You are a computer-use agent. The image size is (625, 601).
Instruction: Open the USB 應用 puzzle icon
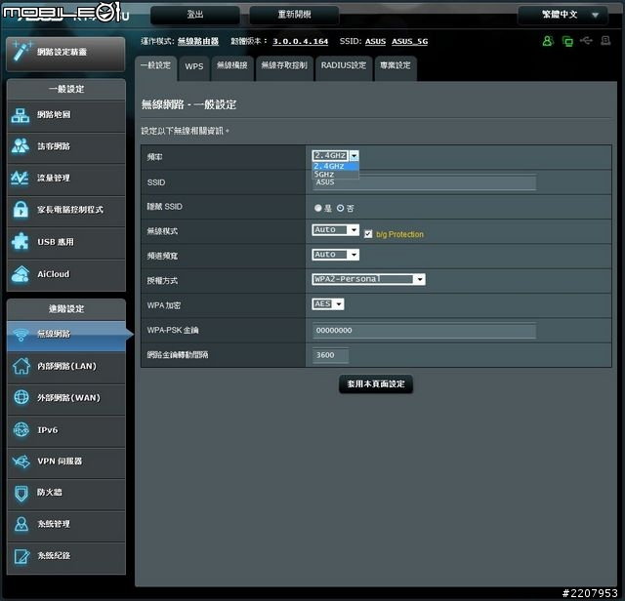click(21, 242)
